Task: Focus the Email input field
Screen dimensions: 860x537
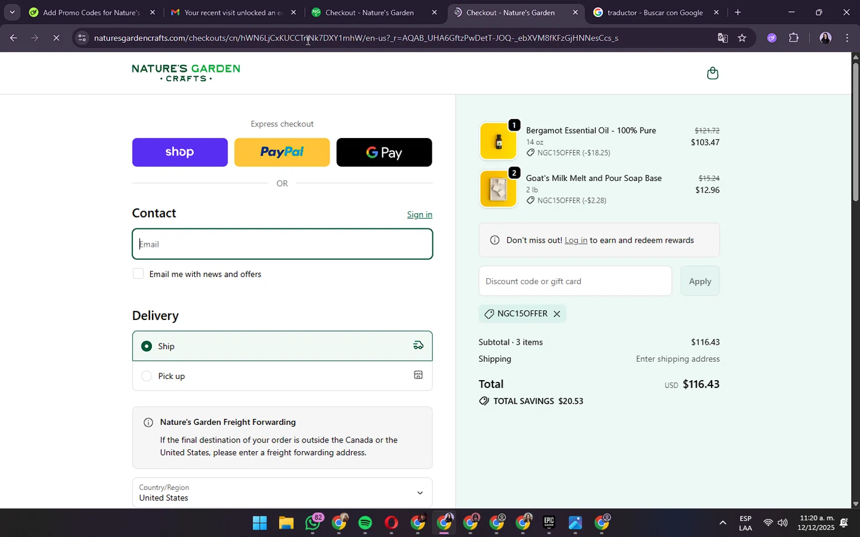Action: pos(282,244)
